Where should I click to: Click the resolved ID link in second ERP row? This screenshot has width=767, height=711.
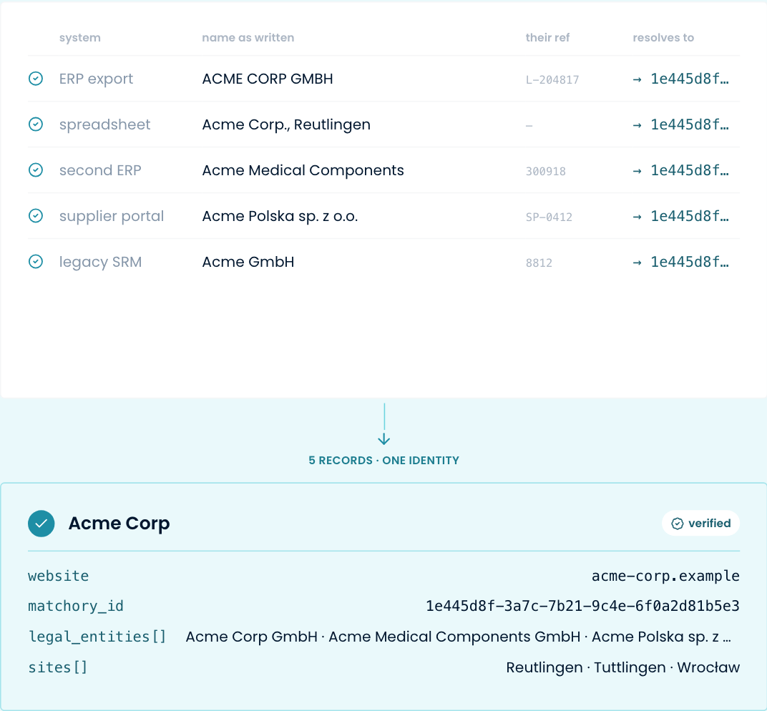tap(680, 170)
